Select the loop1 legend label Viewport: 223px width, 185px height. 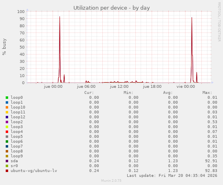tap(17, 102)
